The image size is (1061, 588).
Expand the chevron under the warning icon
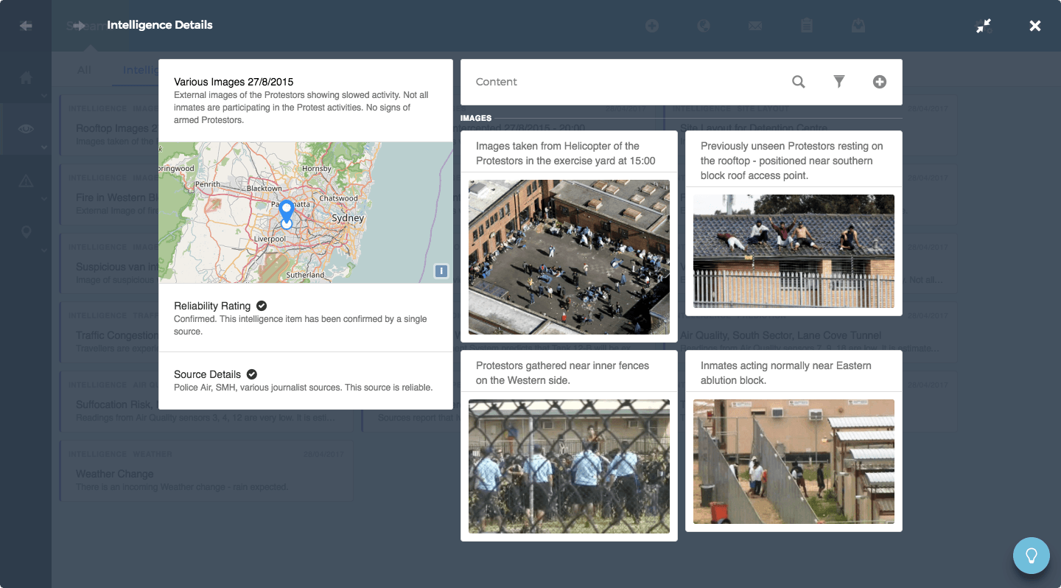43,199
